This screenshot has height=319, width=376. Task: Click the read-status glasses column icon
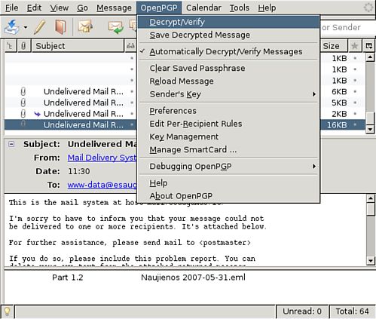coord(130,46)
